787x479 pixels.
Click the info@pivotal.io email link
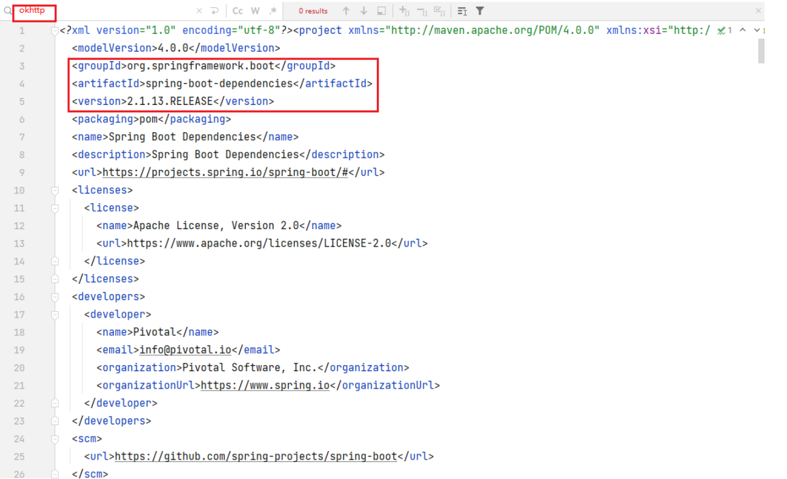pyautogui.click(x=185, y=350)
